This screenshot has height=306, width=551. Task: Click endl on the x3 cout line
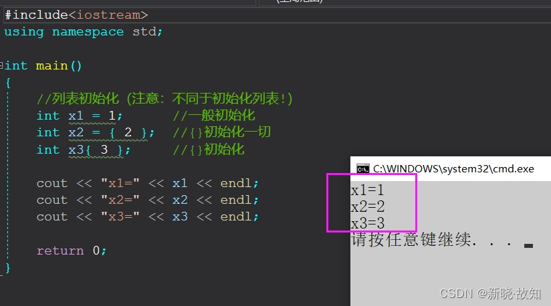(x=236, y=217)
